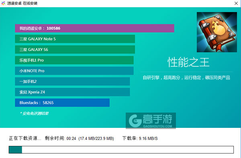Select the 一加手机2 bar
This screenshot has width=241, height=158.
(x=72, y=81)
